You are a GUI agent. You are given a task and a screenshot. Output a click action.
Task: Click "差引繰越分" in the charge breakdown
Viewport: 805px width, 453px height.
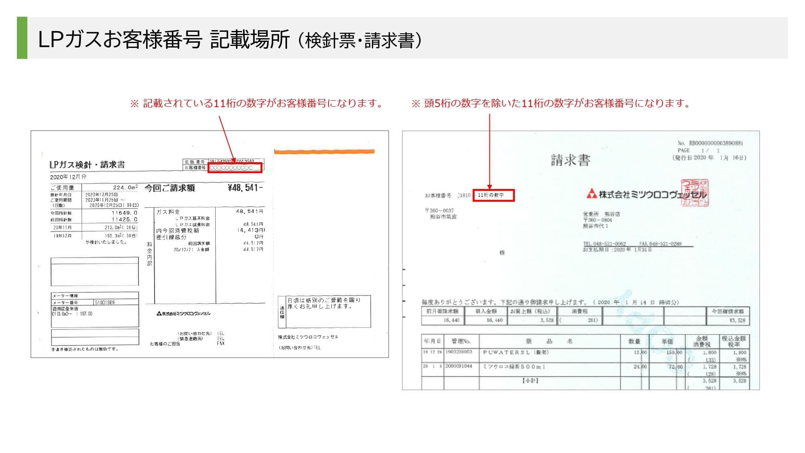[171, 237]
